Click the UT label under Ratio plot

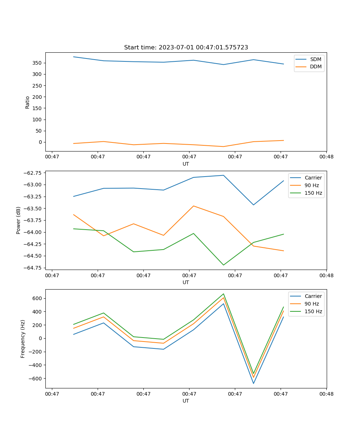[x=186, y=164]
